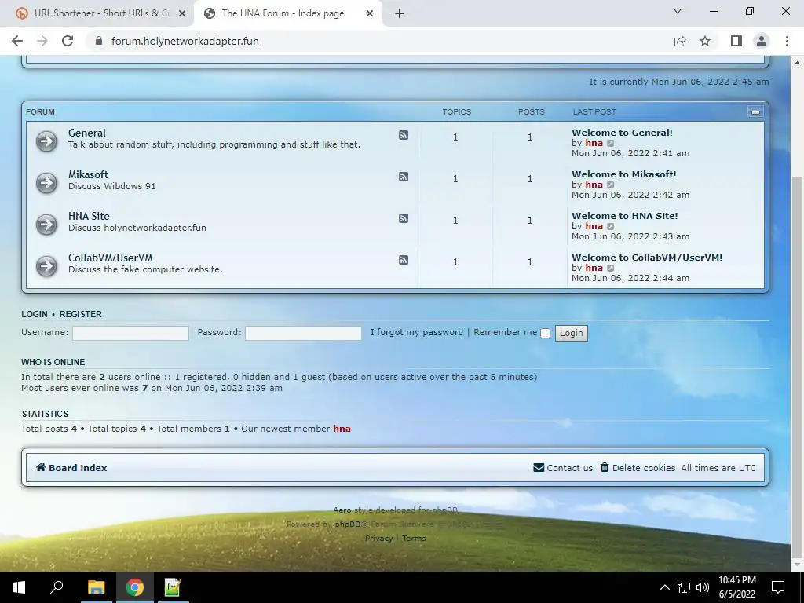
Task: Go to Board index in footer
Action: point(71,468)
